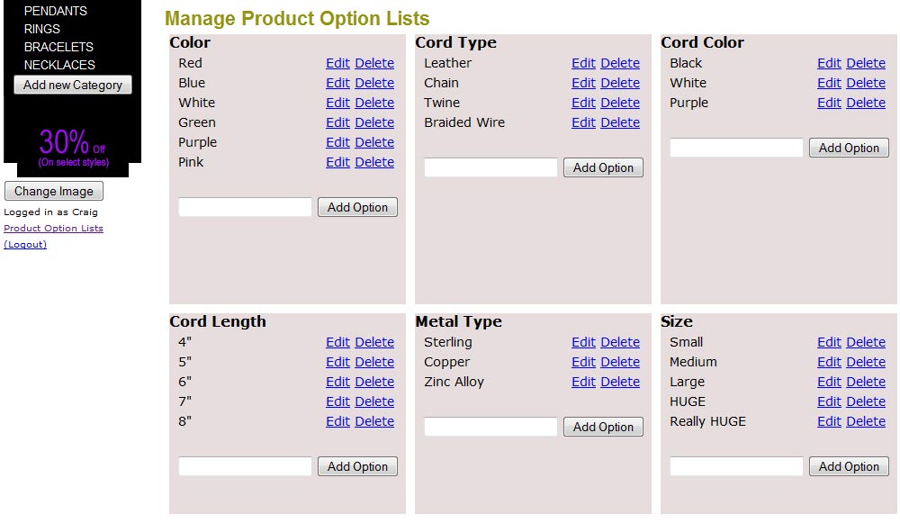
Task: Click the 30% Off promo banner
Action: [x=73, y=148]
